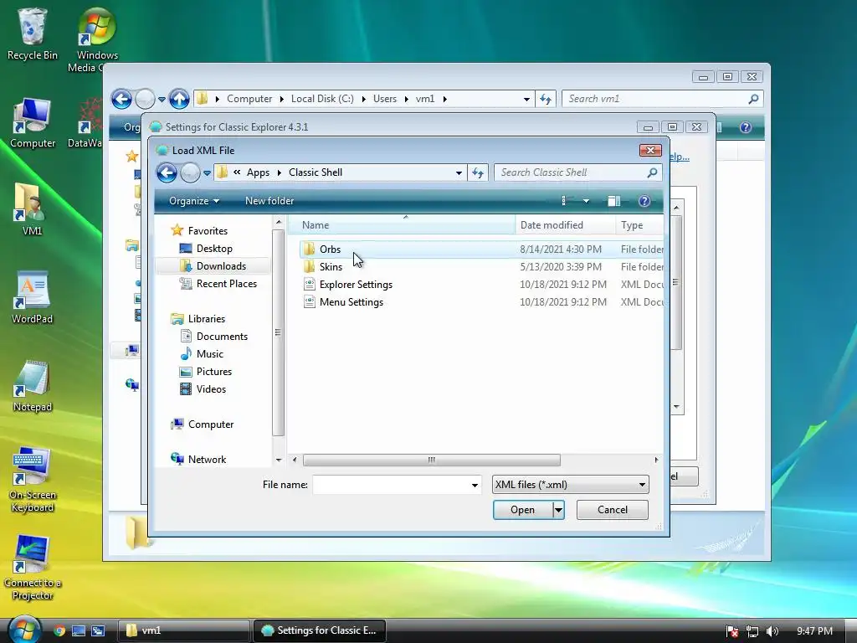Screen dimensions: 857x643
Task: Select Users in the vm1 Explorer breadcrumb
Action: pyautogui.click(x=385, y=99)
